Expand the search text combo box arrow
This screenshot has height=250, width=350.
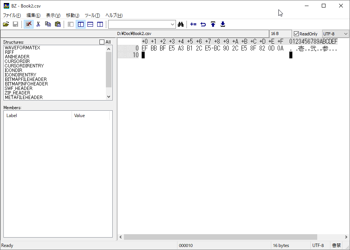point(173,24)
